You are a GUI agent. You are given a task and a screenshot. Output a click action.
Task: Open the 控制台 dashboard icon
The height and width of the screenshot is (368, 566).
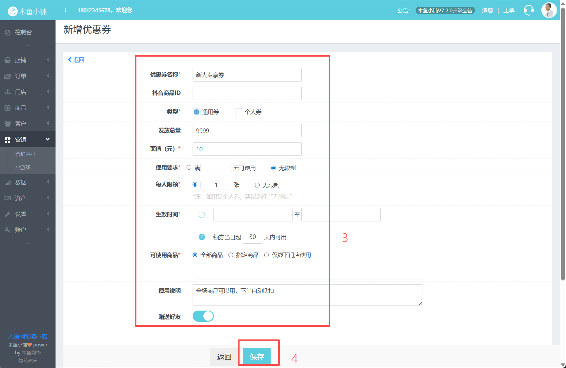(x=8, y=32)
